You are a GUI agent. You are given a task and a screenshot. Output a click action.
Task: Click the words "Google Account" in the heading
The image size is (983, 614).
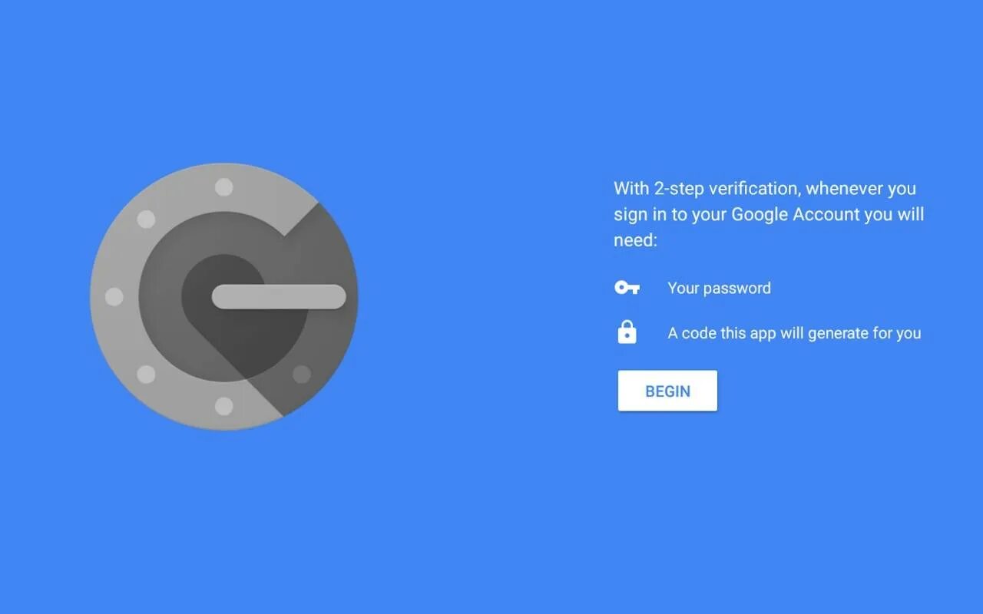click(795, 214)
